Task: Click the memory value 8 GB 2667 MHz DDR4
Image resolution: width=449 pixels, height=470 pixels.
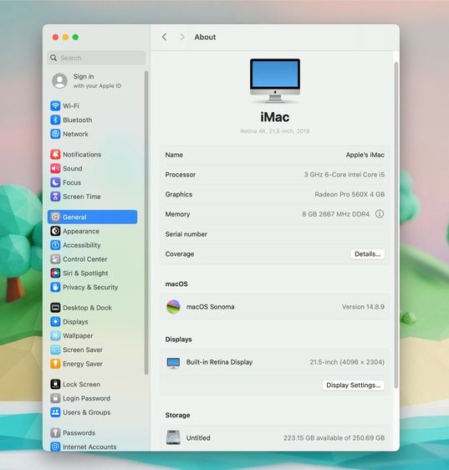Action: (x=335, y=214)
